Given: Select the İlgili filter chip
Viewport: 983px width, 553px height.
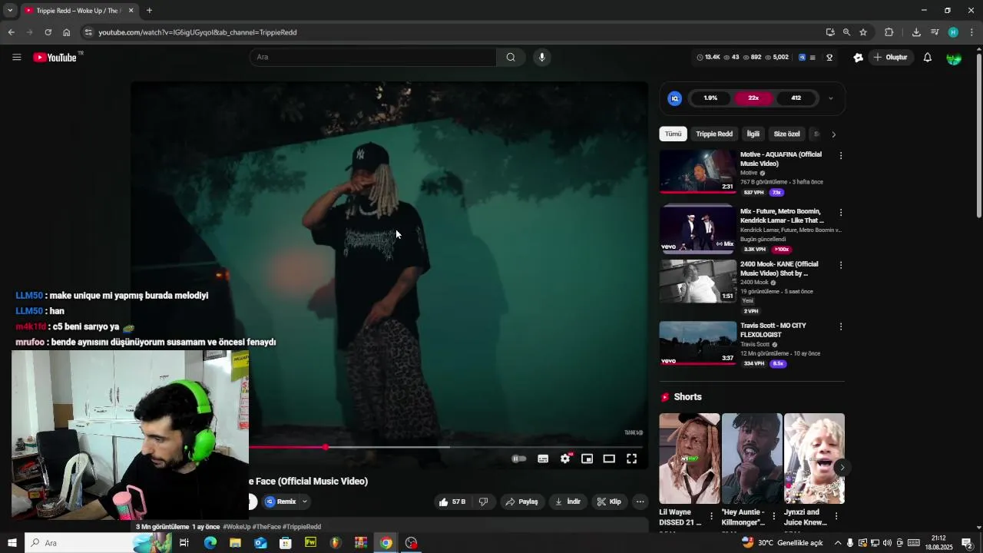Looking at the screenshot, I should point(753,134).
